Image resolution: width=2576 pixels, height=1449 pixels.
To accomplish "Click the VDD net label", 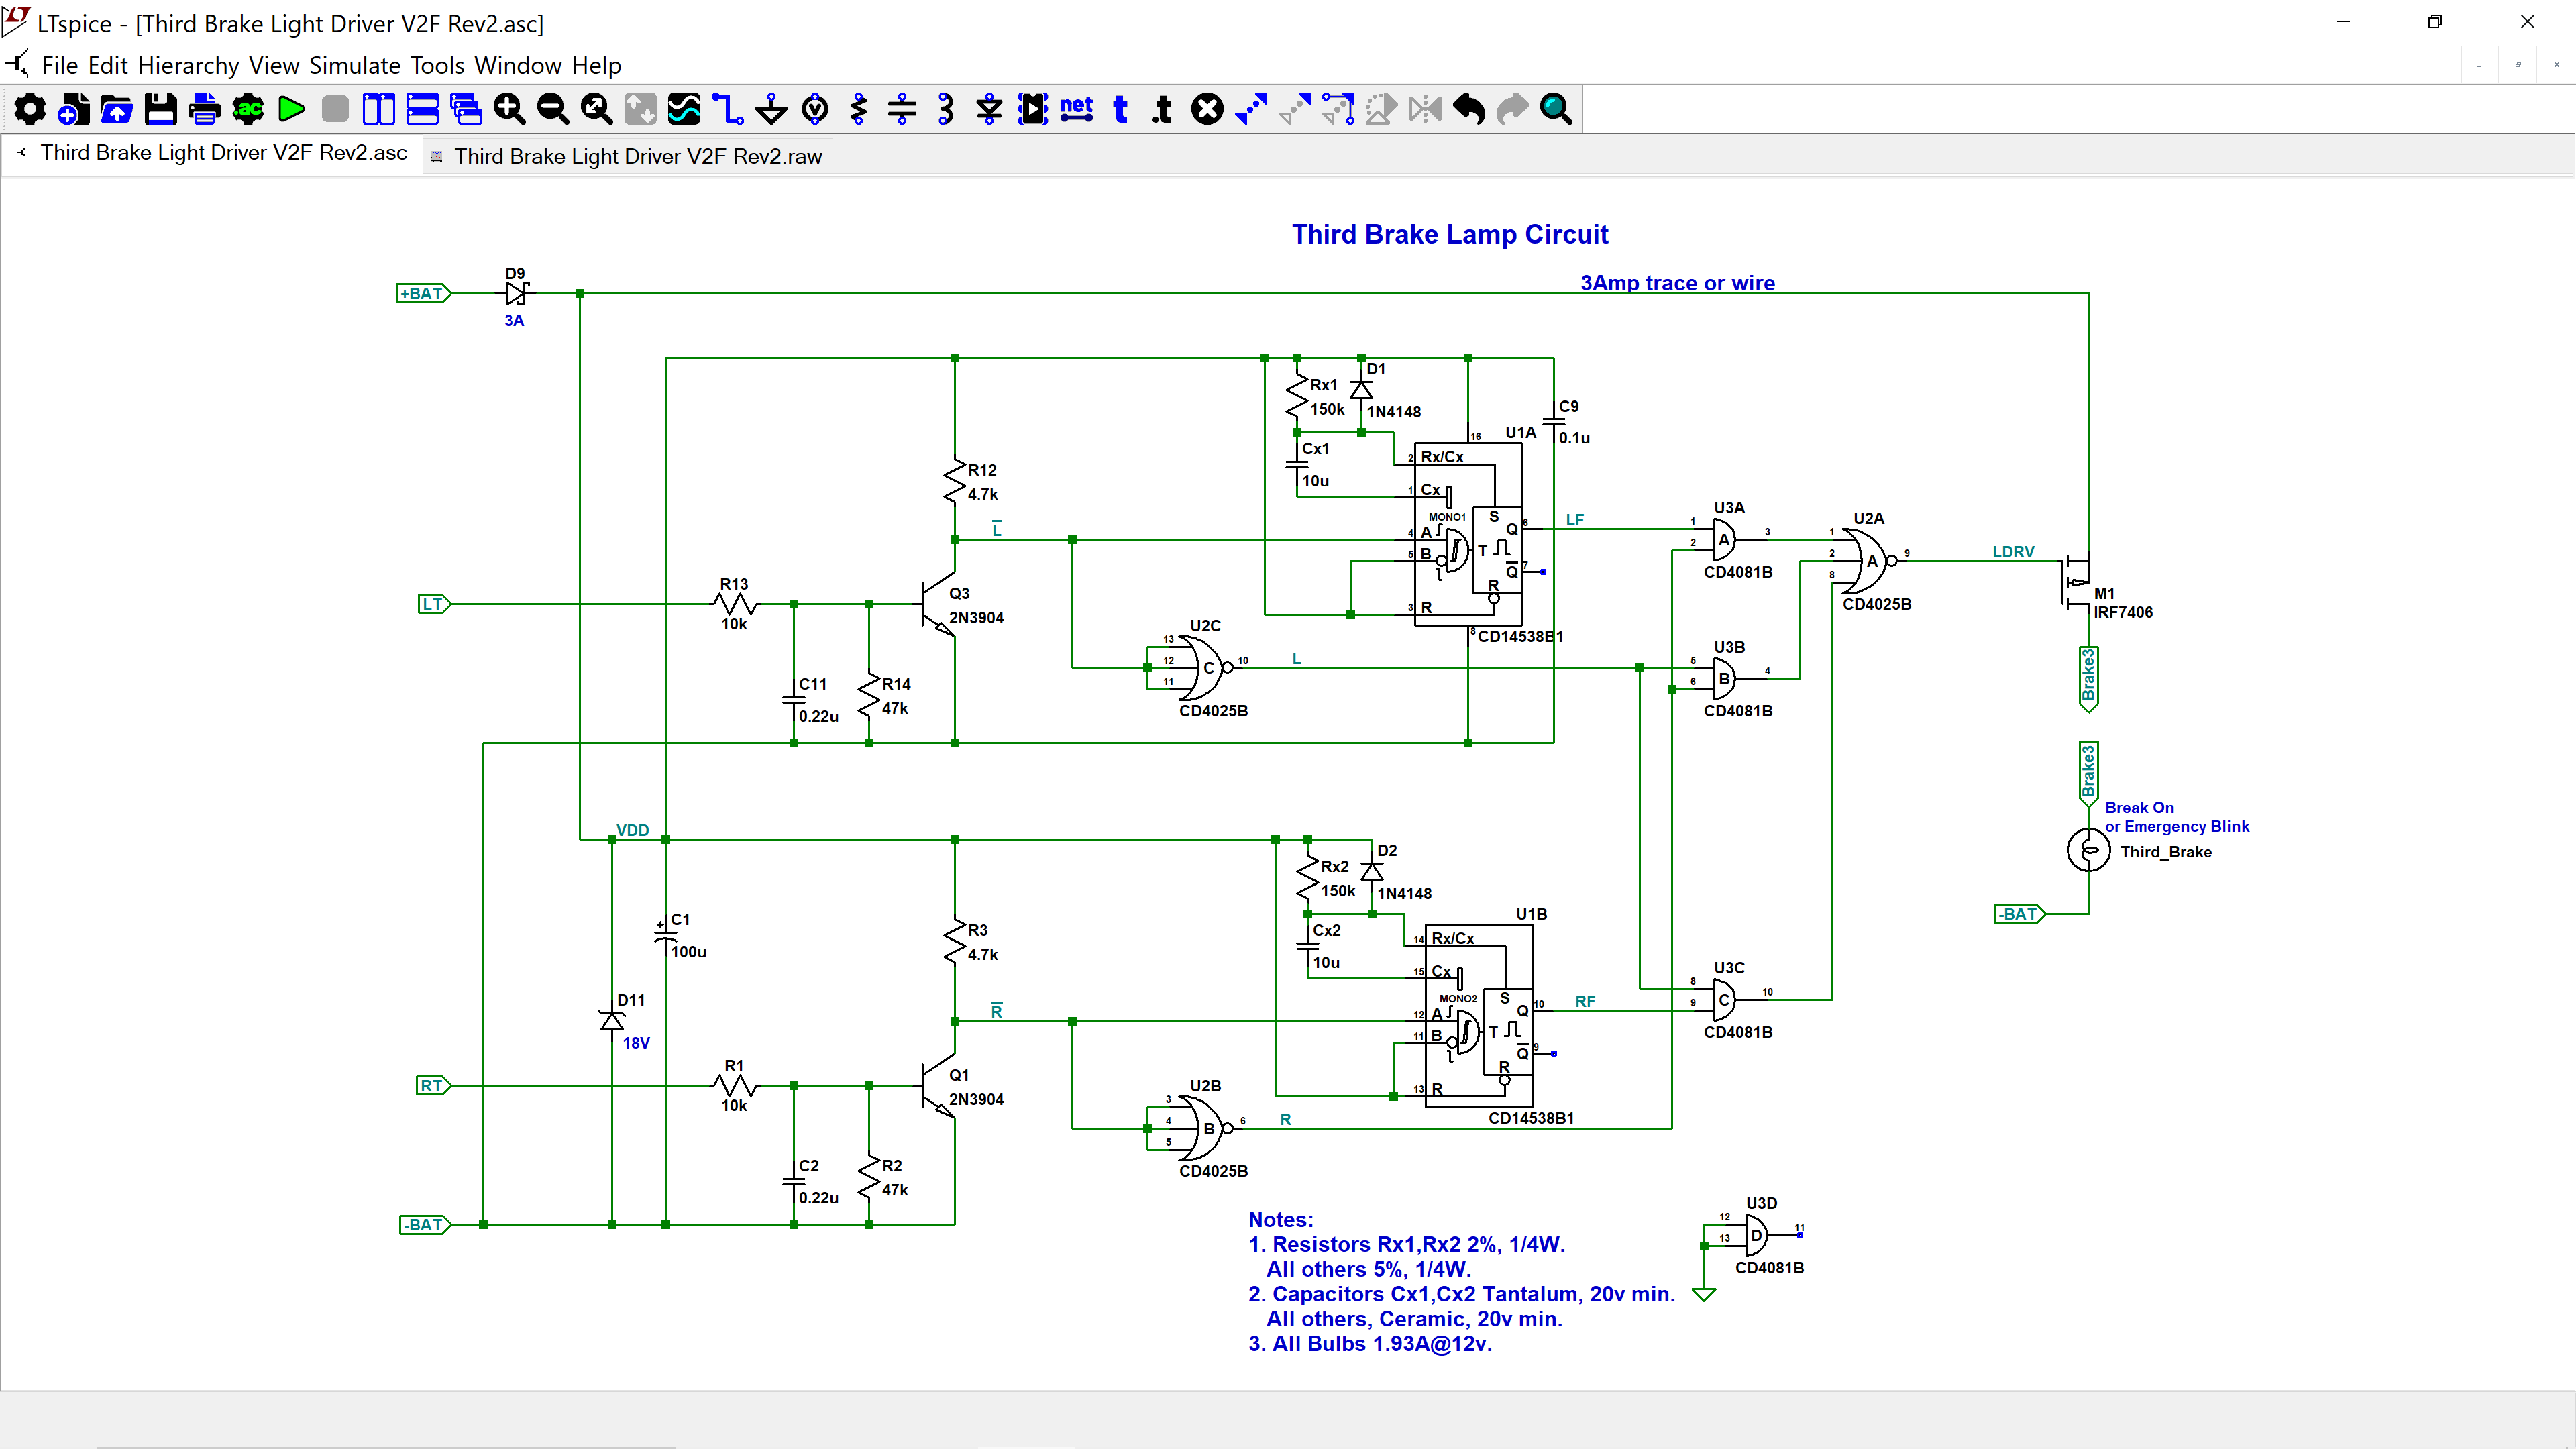I will point(632,830).
